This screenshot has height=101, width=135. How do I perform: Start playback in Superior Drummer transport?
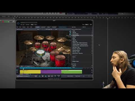(x=46, y=76)
